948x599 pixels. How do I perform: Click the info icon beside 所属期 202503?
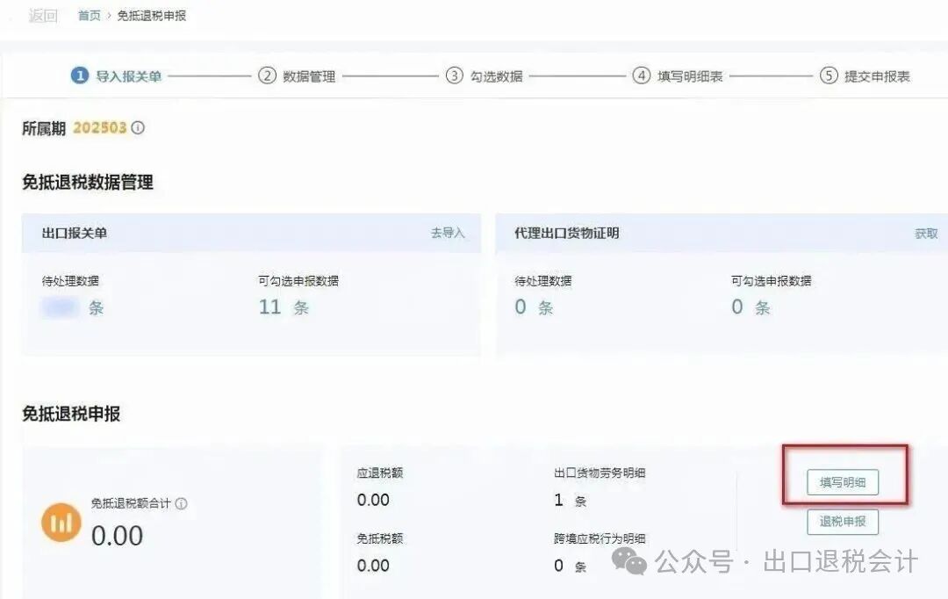138,128
